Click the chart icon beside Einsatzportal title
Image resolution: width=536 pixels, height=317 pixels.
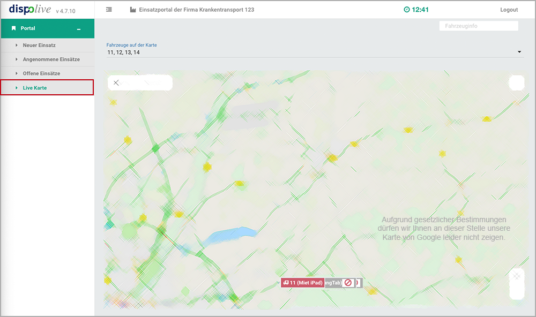pyautogui.click(x=133, y=10)
